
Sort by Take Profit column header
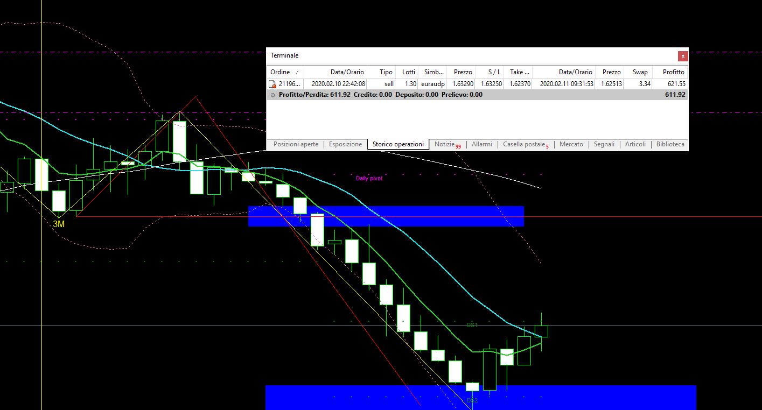click(x=518, y=72)
